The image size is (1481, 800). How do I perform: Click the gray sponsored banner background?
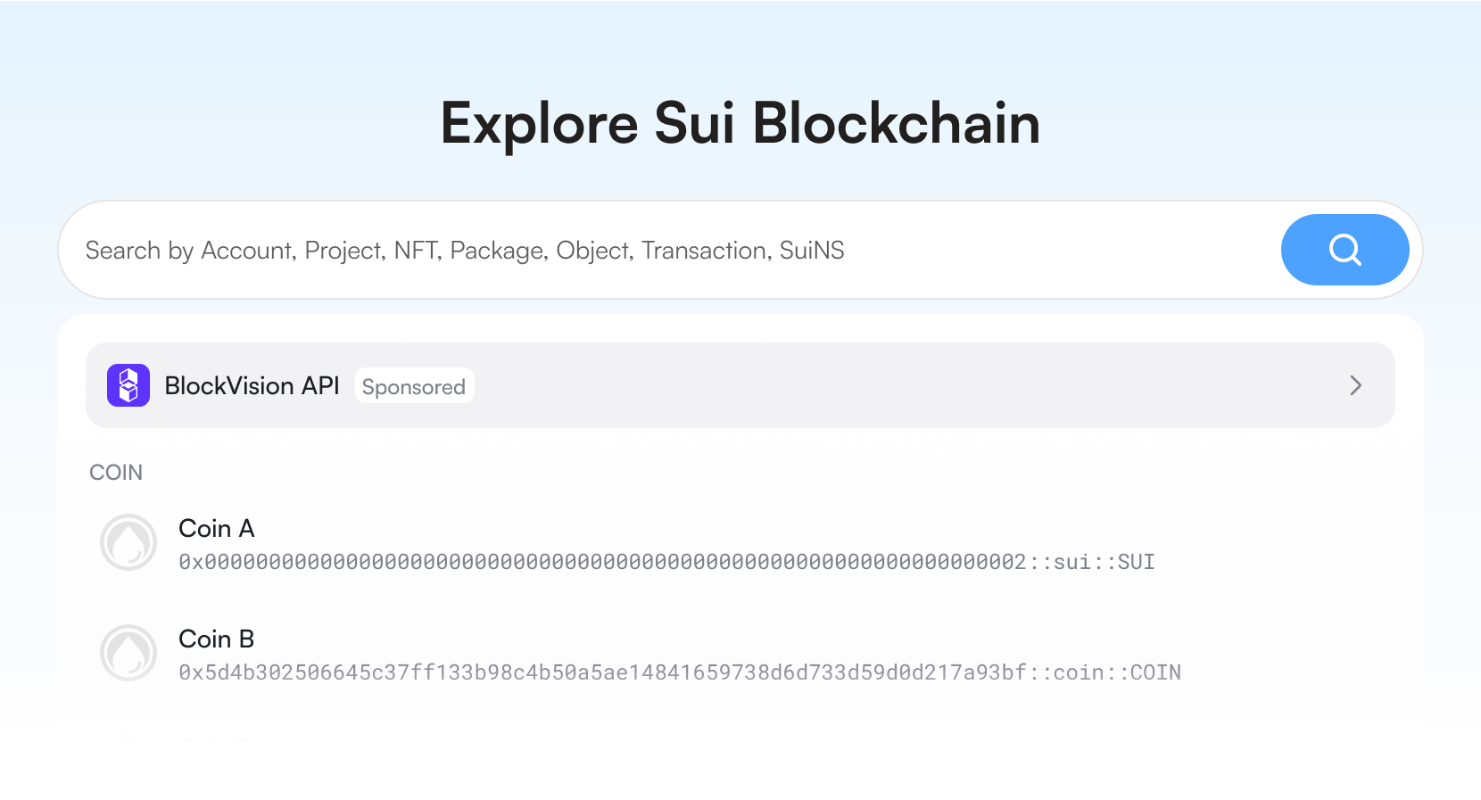point(892,385)
